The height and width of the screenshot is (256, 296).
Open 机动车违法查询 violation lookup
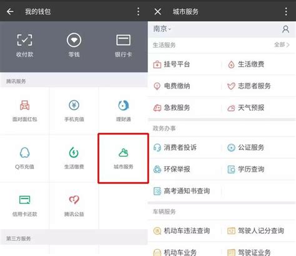[182, 230]
